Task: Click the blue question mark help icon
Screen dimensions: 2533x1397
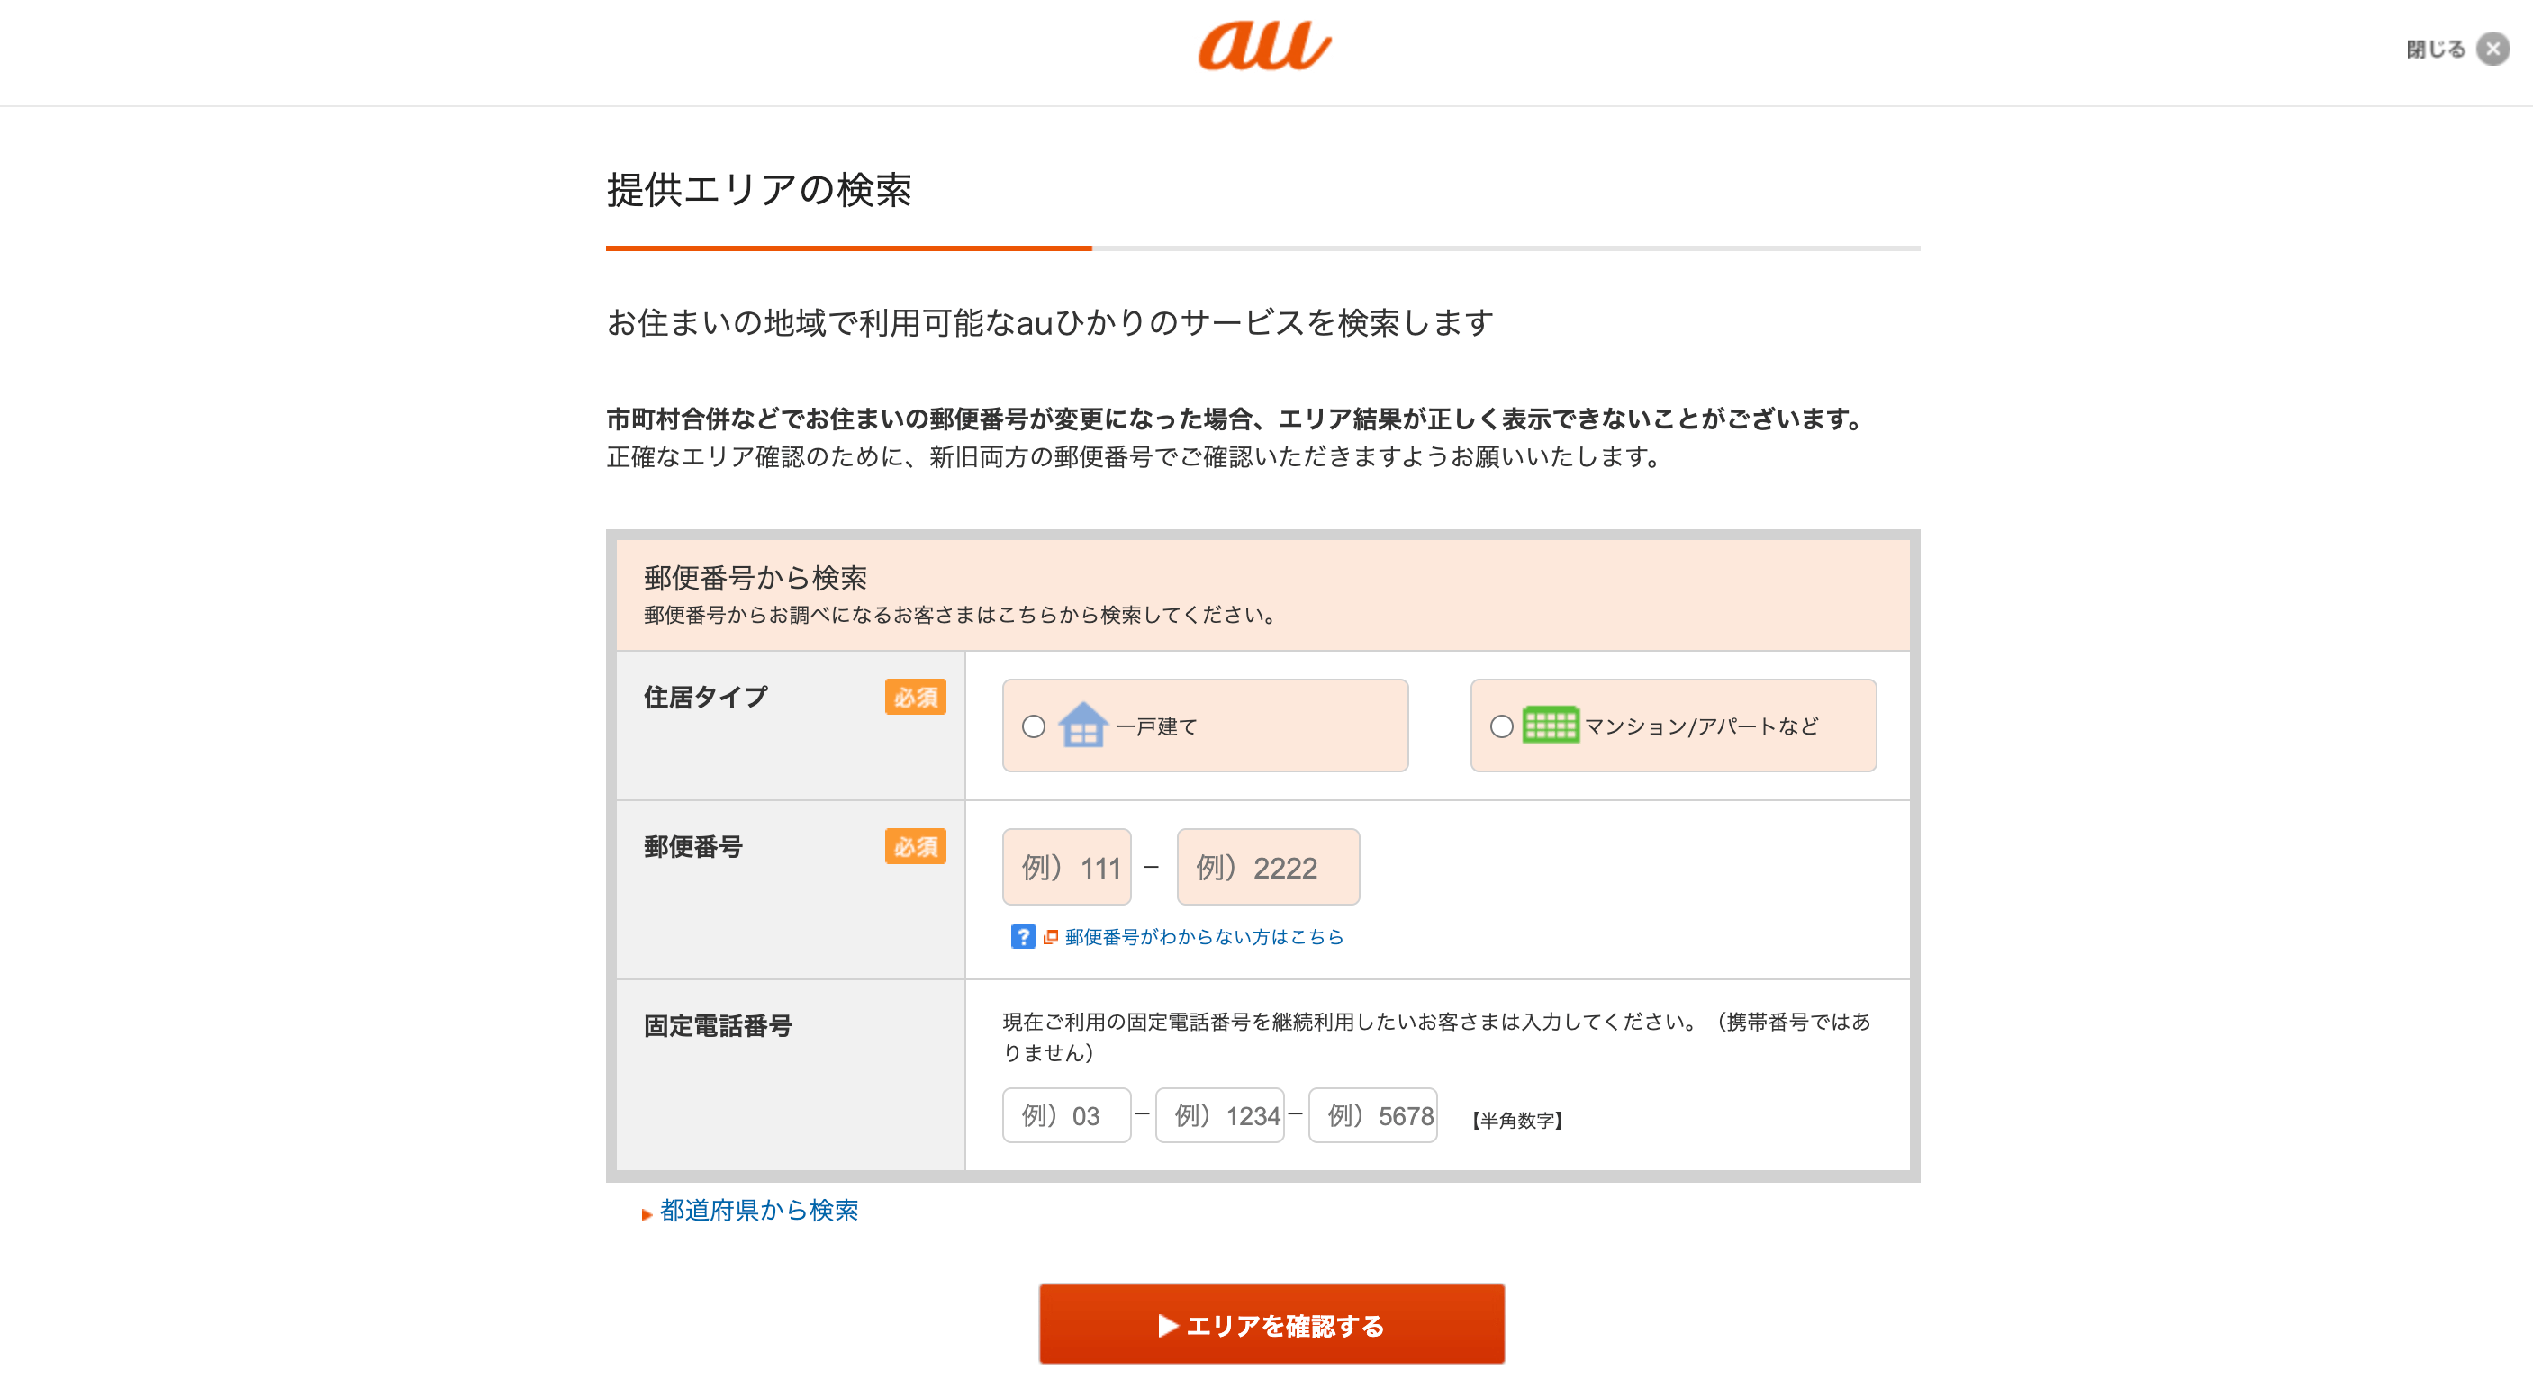Action: coord(1023,936)
